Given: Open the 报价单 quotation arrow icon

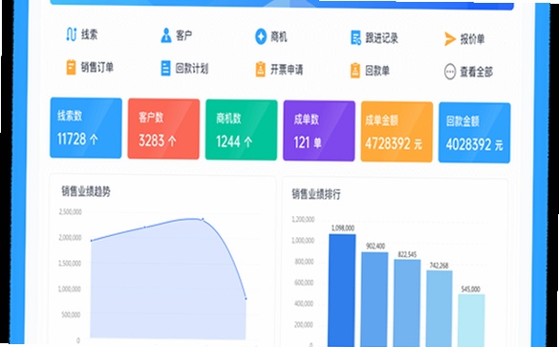Looking at the screenshot, I should tap(450, 39).
